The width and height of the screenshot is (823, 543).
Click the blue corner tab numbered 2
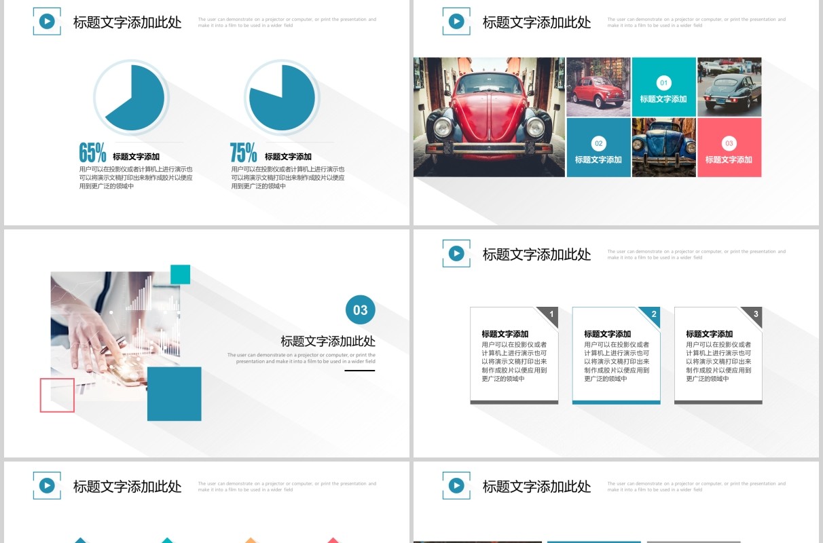649,318
